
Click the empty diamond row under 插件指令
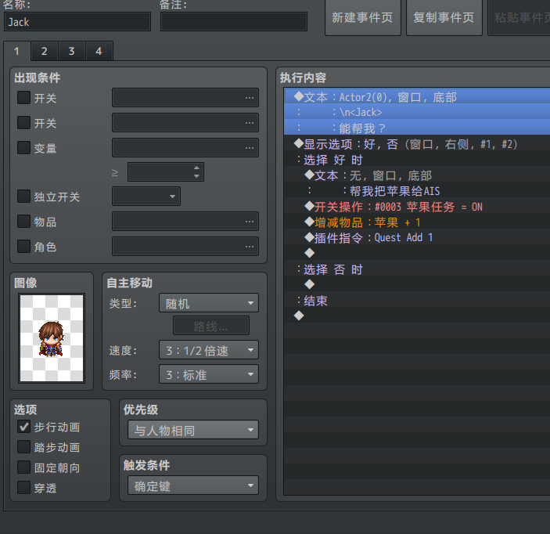click(x=417, y=253)
